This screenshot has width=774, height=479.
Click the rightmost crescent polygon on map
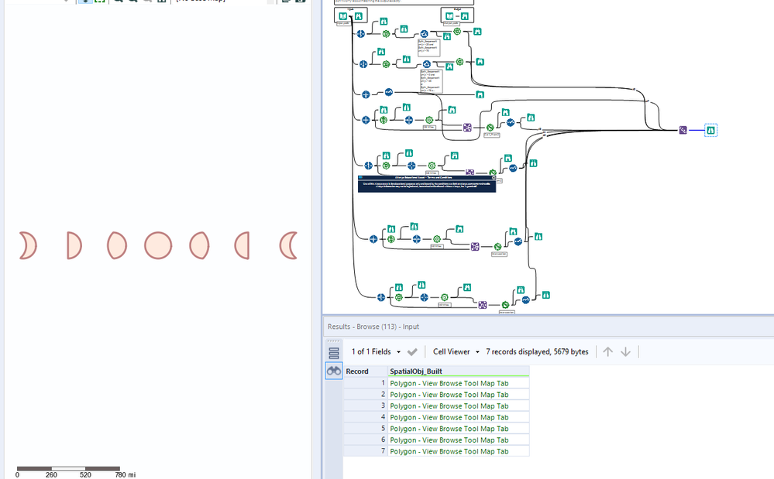pos(284,245)
